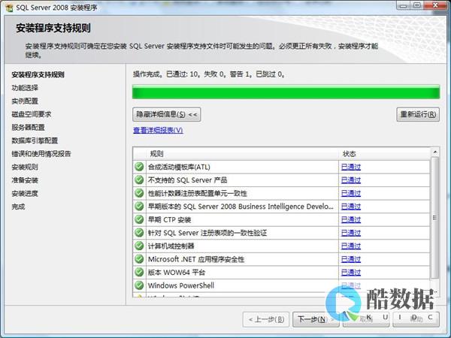The image size is (451, 338).
Task: Click the 早期 CTP 安装 rule text
Action: (x=169, y=219)
